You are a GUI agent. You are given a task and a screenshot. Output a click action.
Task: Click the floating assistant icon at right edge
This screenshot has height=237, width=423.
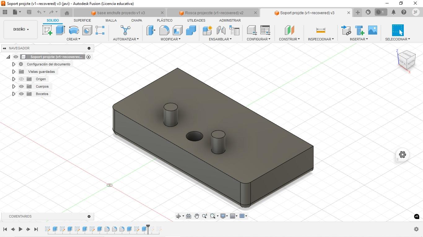pos(403,155)
